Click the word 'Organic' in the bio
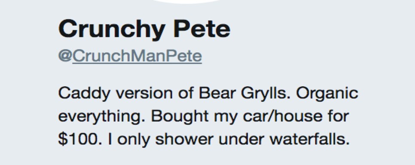This screenshot has width=415, height=165. 327,94
